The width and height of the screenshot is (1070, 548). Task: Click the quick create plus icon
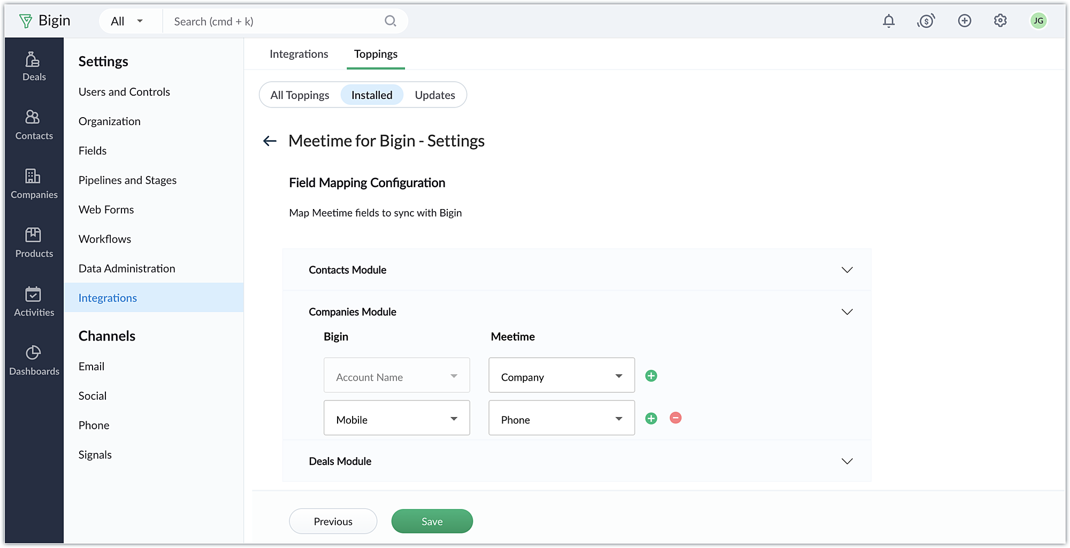[x=965, y=21]
